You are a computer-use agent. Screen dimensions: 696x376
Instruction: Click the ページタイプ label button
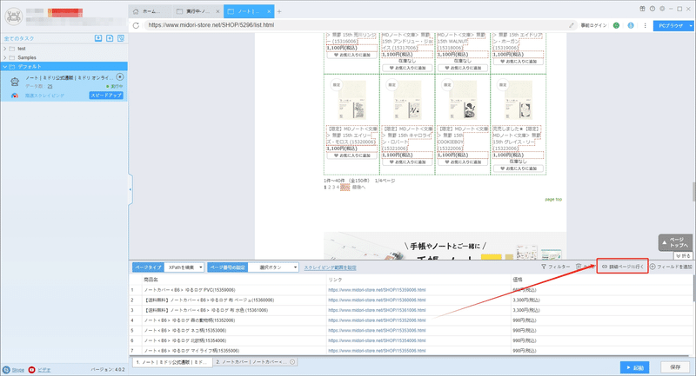148,267
